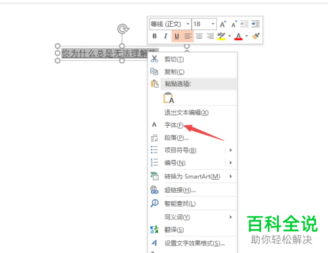Screen dimensions: 328x253
Task: Open text highlight color dropdown arrow
Action: (230, 36)
